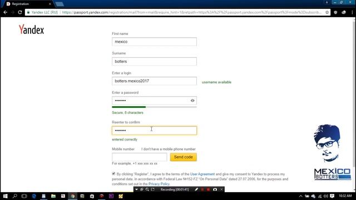Click the camera snapshot icon in recording toolbar
Screen dimensions: 356x200
(x=215, y=189)
